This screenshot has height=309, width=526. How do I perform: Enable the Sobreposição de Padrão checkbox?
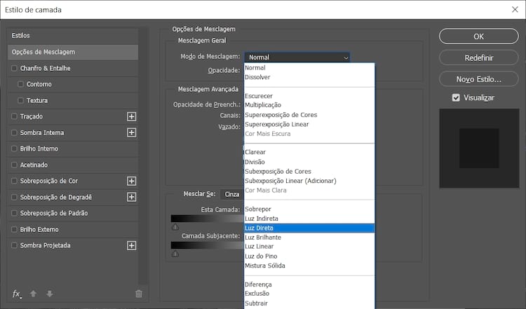(x=14, y=213)
